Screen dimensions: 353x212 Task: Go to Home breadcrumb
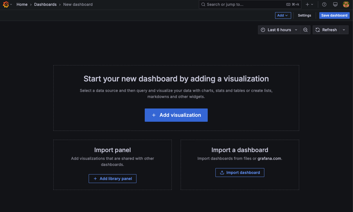coord(22,4)
